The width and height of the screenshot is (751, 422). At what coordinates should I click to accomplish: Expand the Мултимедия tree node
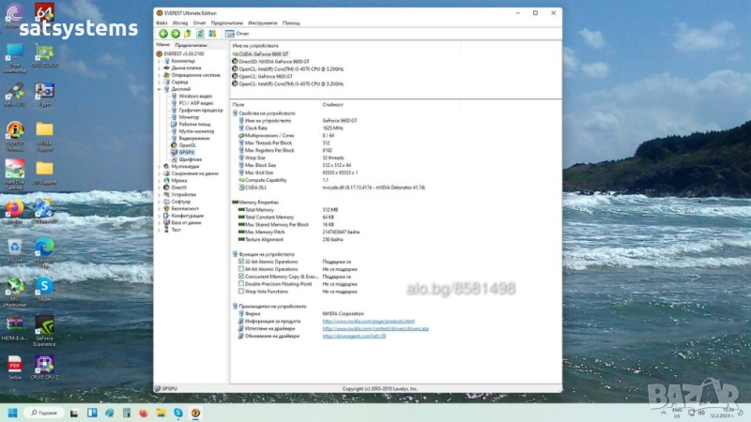(159, 166)
